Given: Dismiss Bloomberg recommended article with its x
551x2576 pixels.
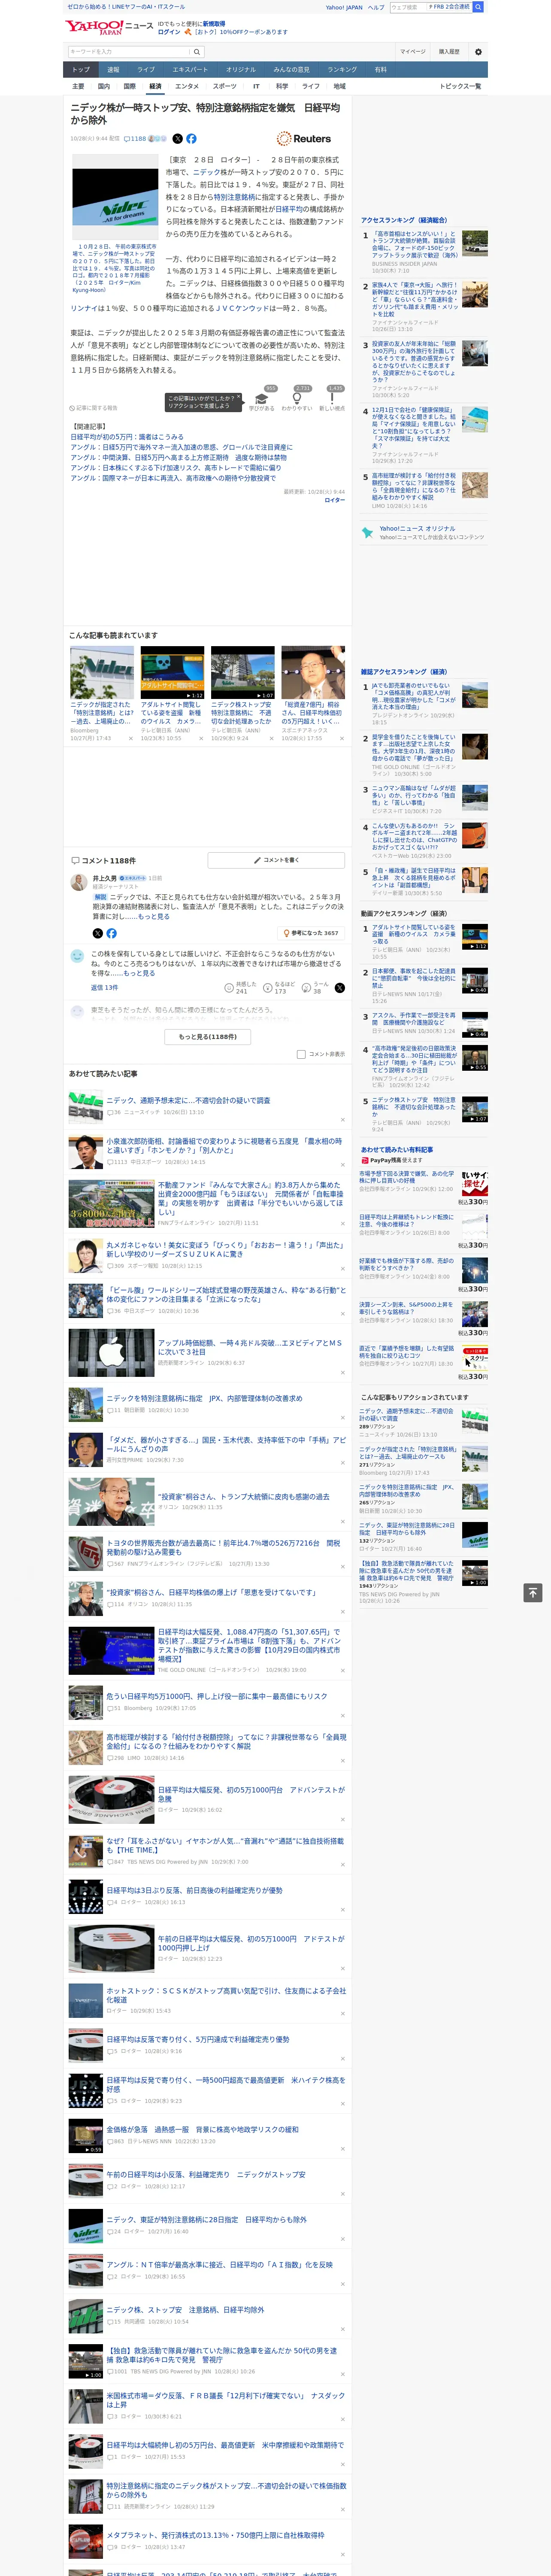Looking at the screenshot, I should click(x=130, y=739).
